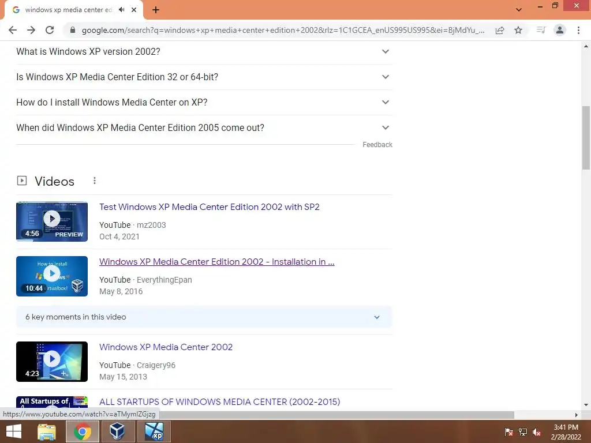The height and width of the screenshot is (443, 591).
Task: Go back to the previous page
Action: point(13,30)
